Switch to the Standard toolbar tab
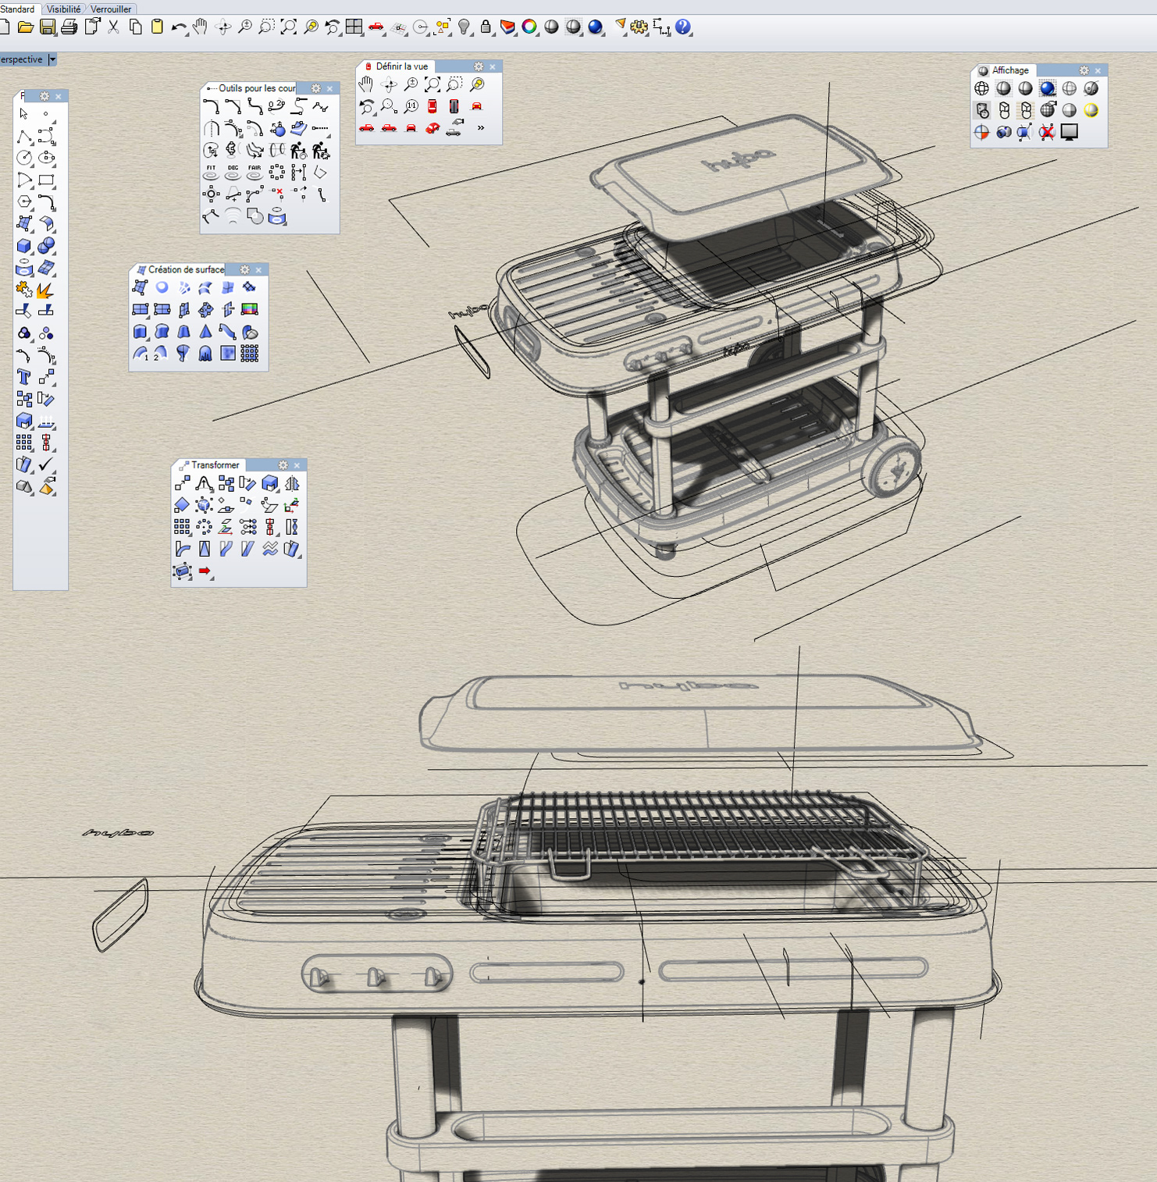1157x1182 pixels. tap(17, 9)
